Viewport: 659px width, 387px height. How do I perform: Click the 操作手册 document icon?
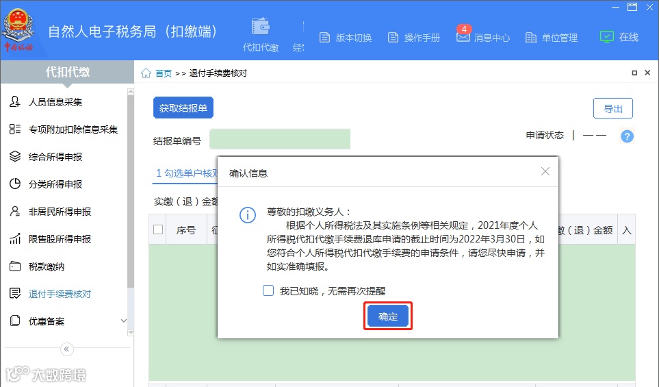pos(393,38)
